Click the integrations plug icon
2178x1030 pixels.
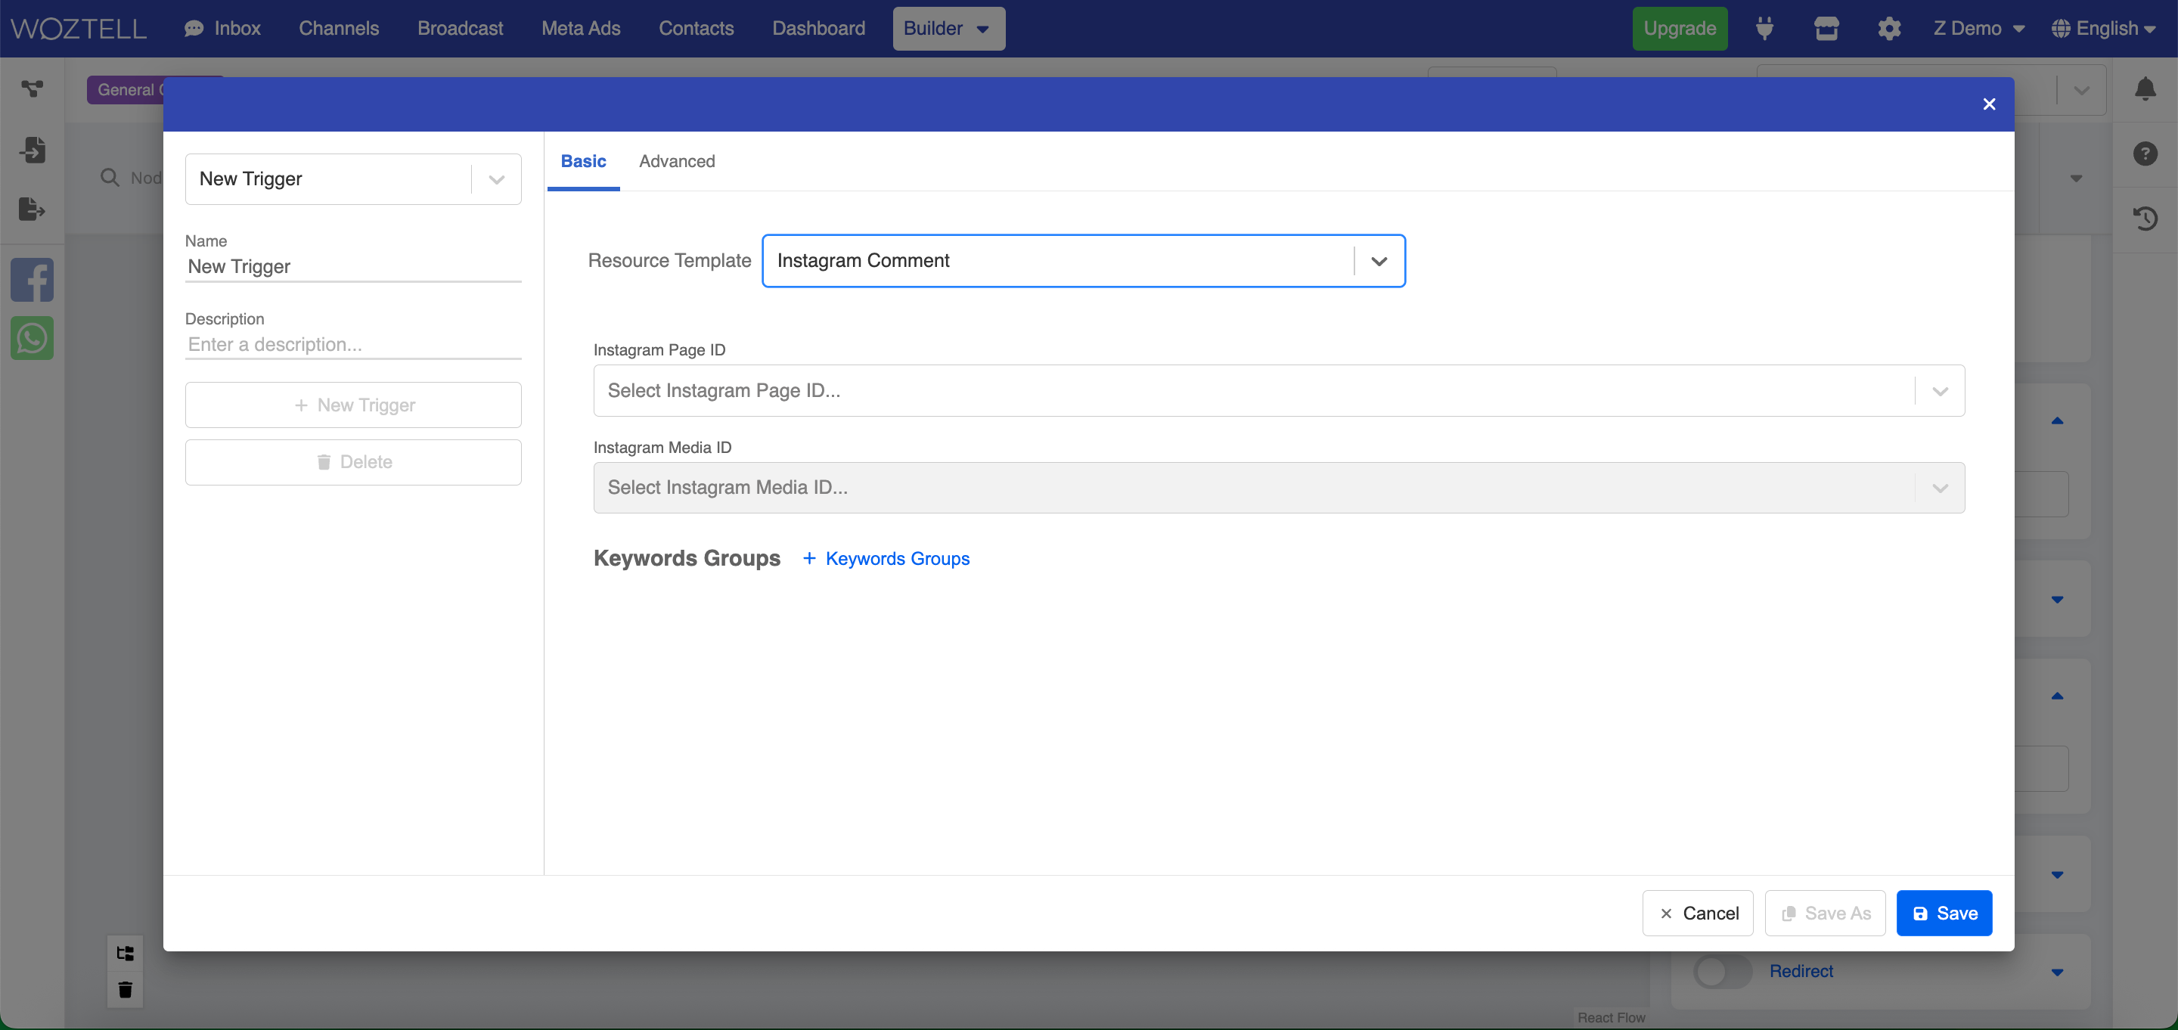pos(1764,29)
